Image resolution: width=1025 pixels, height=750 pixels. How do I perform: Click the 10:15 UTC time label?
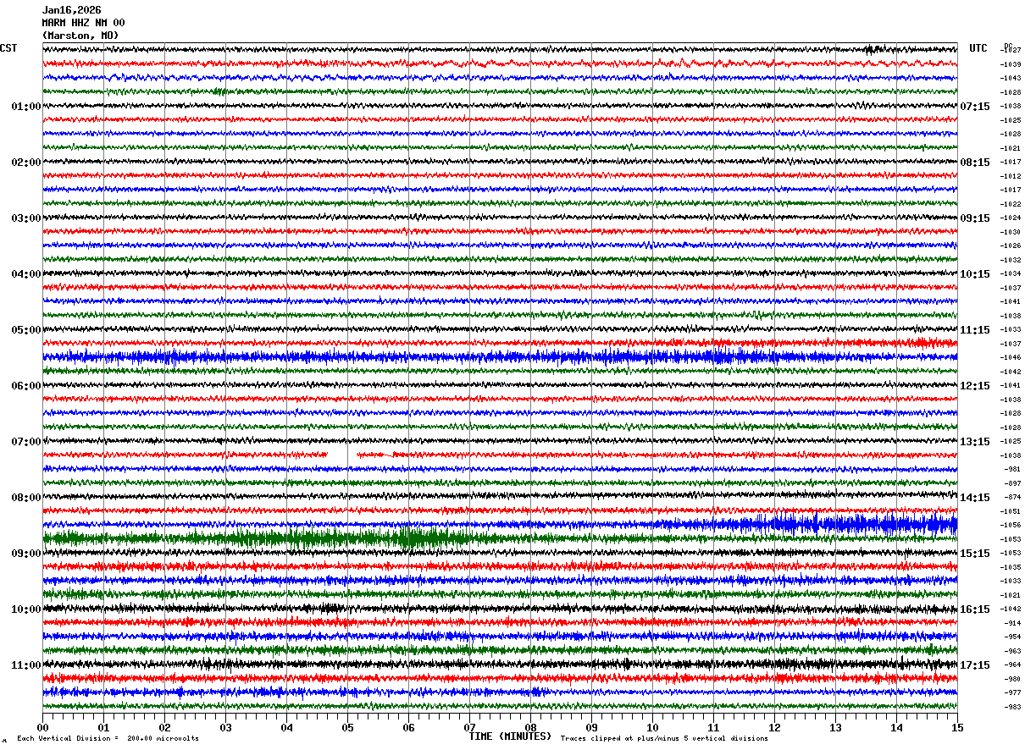point(975,274)
